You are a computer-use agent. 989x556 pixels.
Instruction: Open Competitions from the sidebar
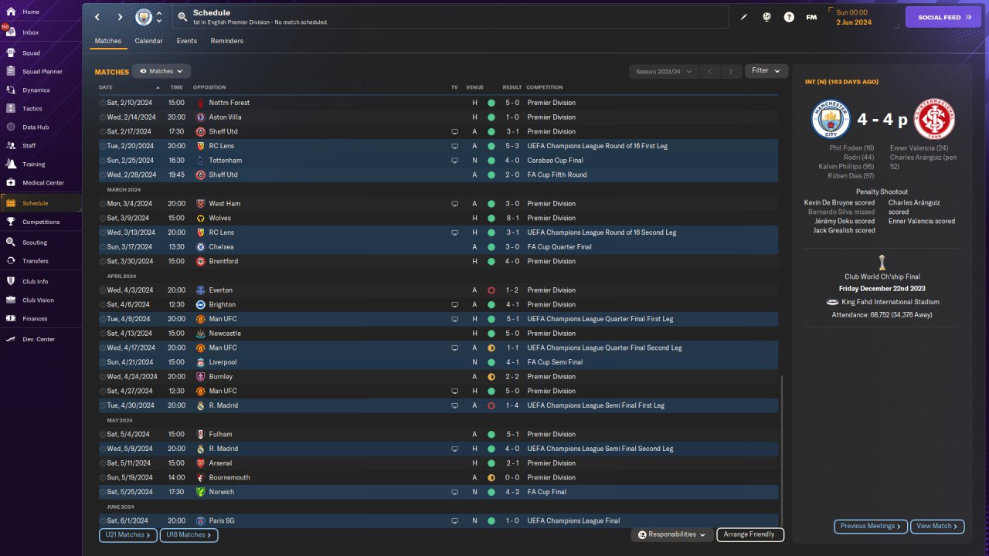pos(41,222)
